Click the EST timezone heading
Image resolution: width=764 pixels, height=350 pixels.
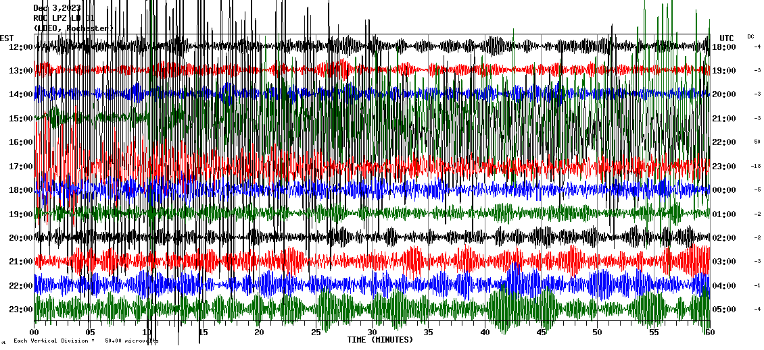7,38
